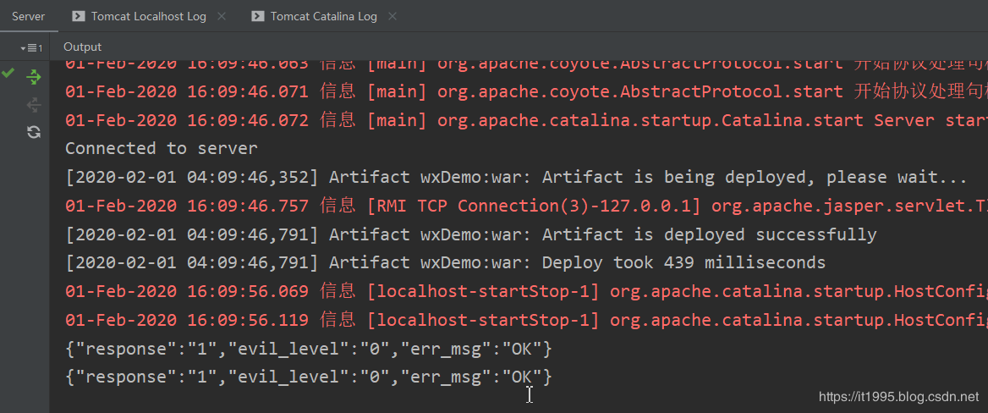Close the Tomcat Localhost Log tab
This screenshot has height=413, width=988.
point(222,16)
